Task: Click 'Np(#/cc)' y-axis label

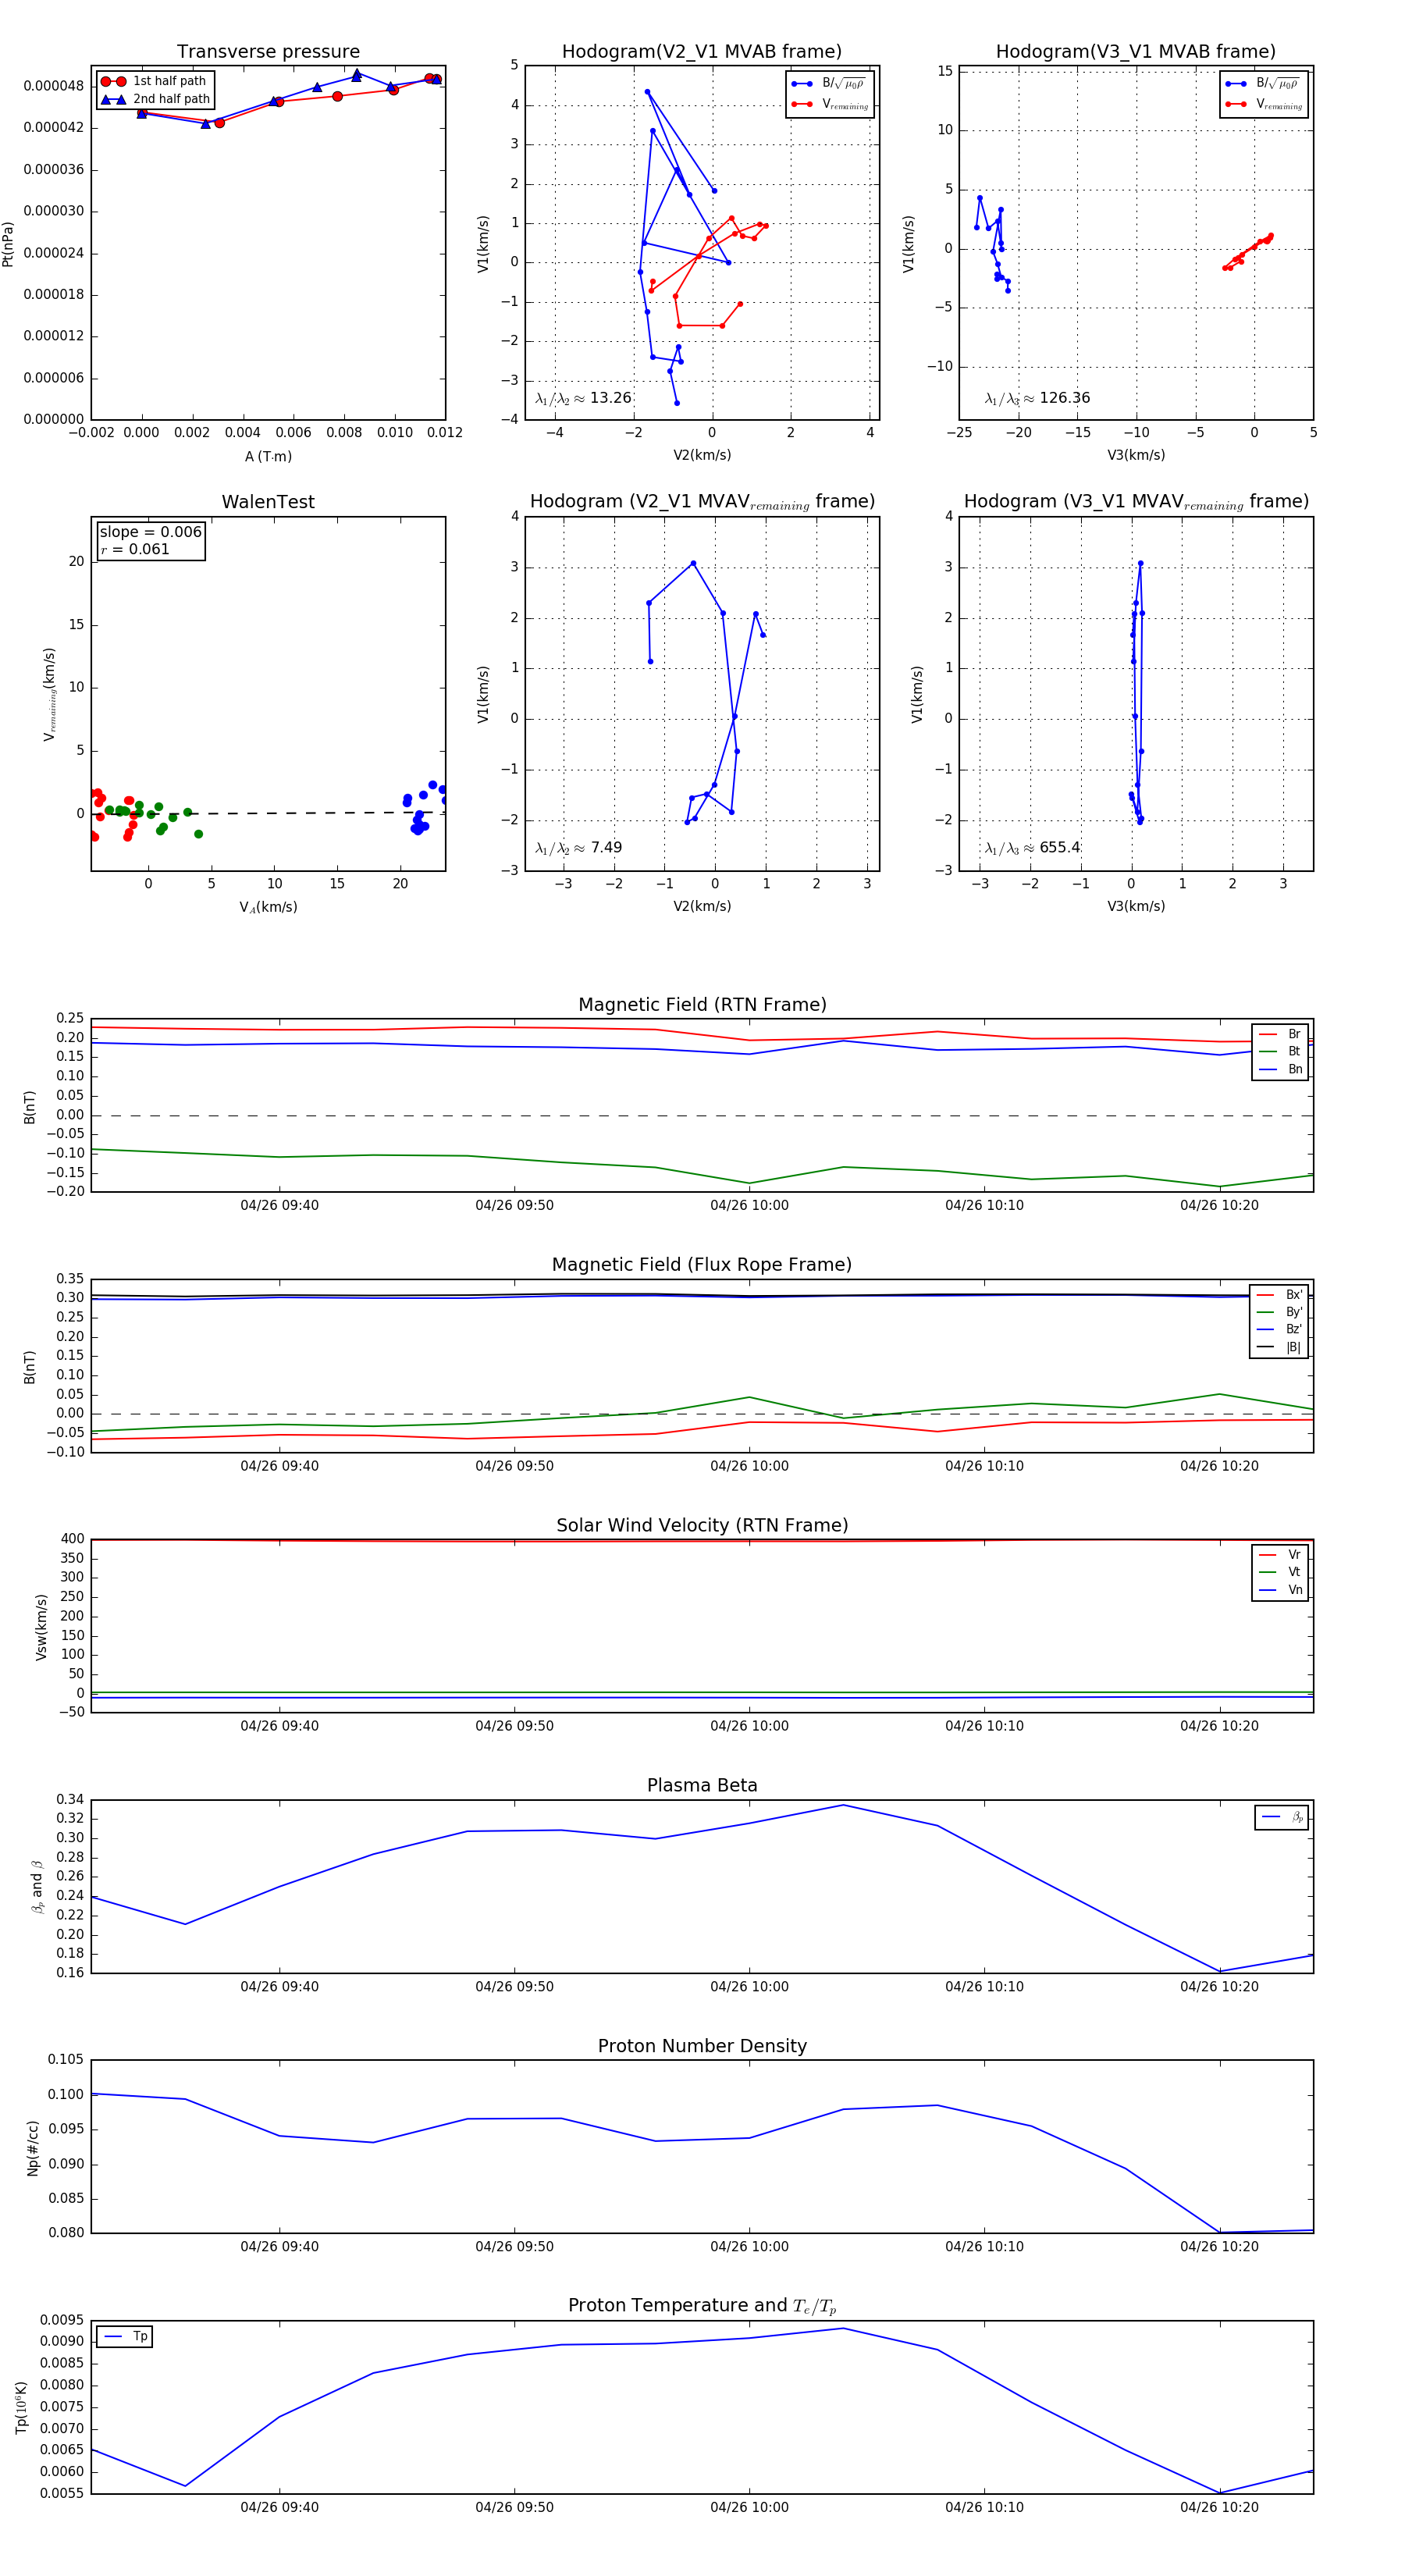Action: click(33, 2147)
